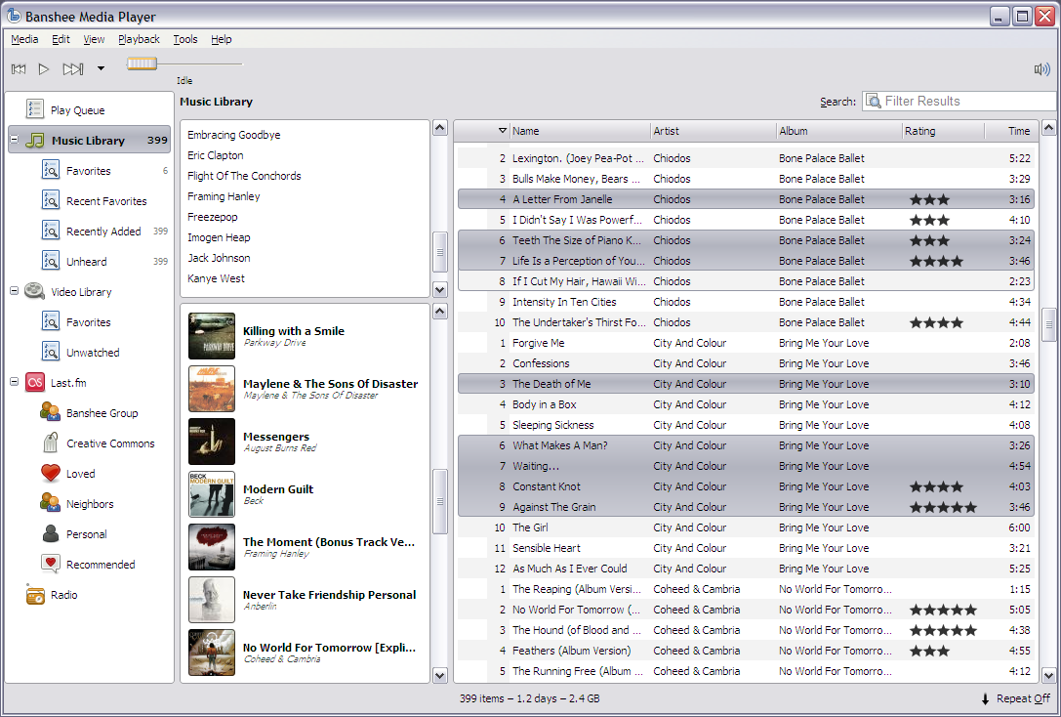The height and width of the screenshot is (717, 1061).
Task: Click the album list scroll down arrow
Action: pyautogui.click(x=440, y=675)
